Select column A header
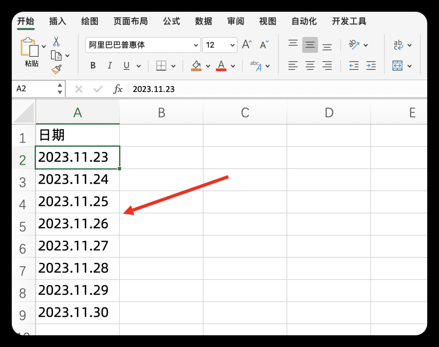 pyautogui.click(x=78, y=112)
